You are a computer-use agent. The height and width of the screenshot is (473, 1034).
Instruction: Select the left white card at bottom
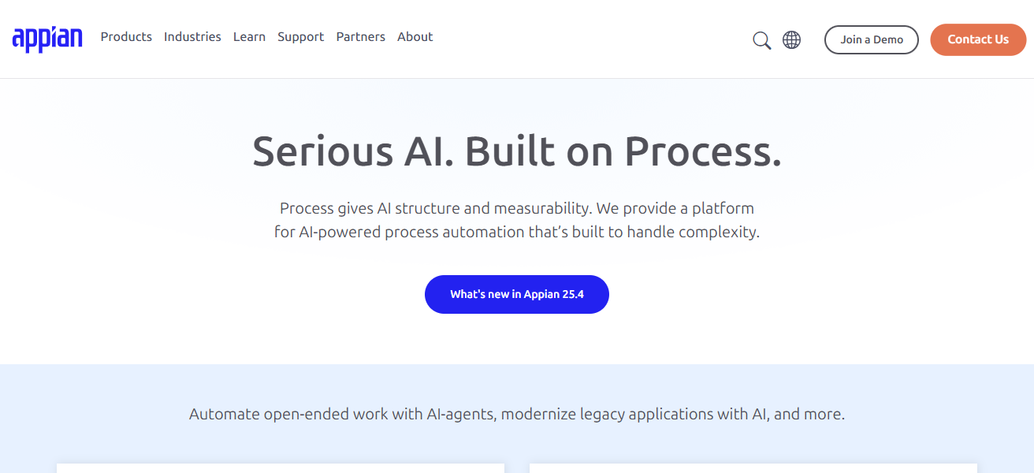point(280,468)
